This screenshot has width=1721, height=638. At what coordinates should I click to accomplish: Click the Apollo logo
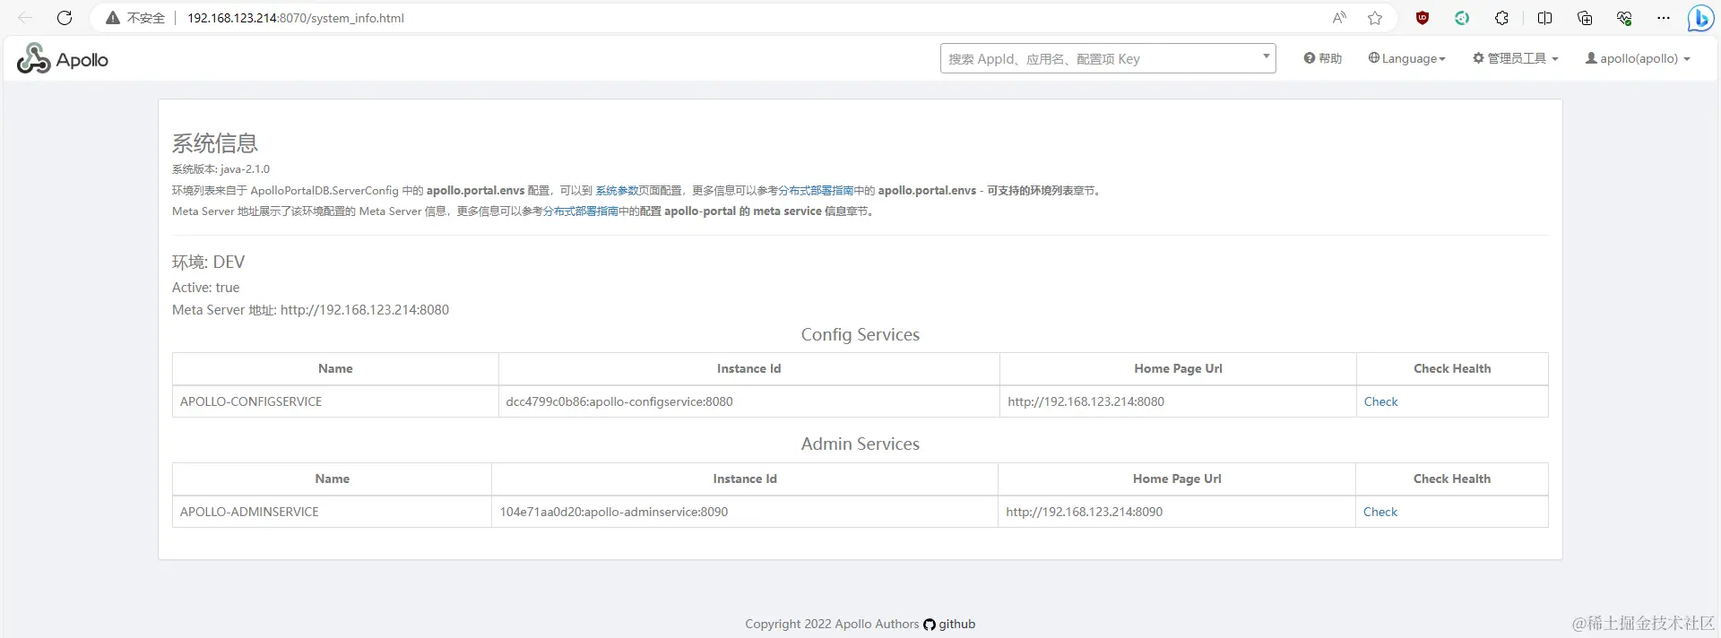click(63, 59)
